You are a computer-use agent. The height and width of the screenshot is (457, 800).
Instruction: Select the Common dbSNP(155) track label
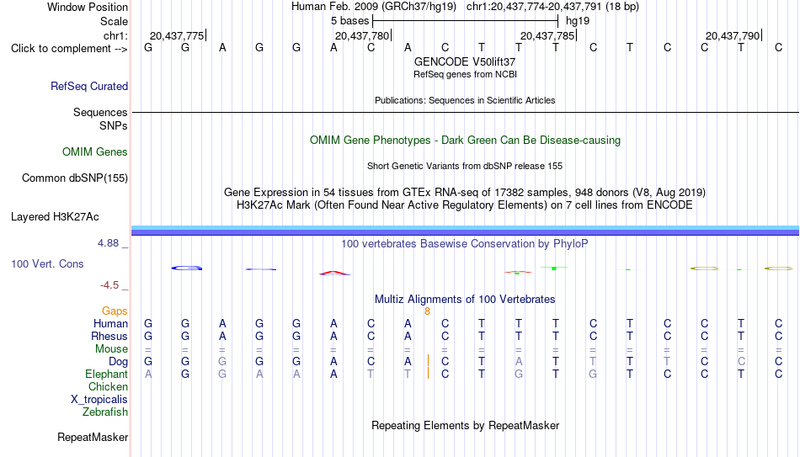tap(75, 178)
